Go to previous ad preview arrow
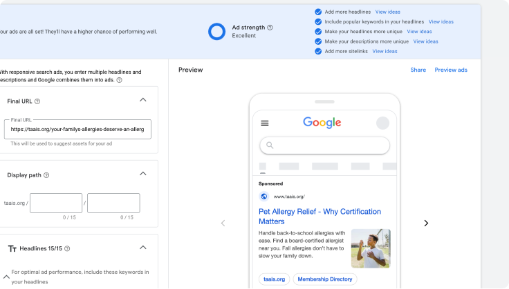This screenshot has width=509, height=289. pos(223,223)
